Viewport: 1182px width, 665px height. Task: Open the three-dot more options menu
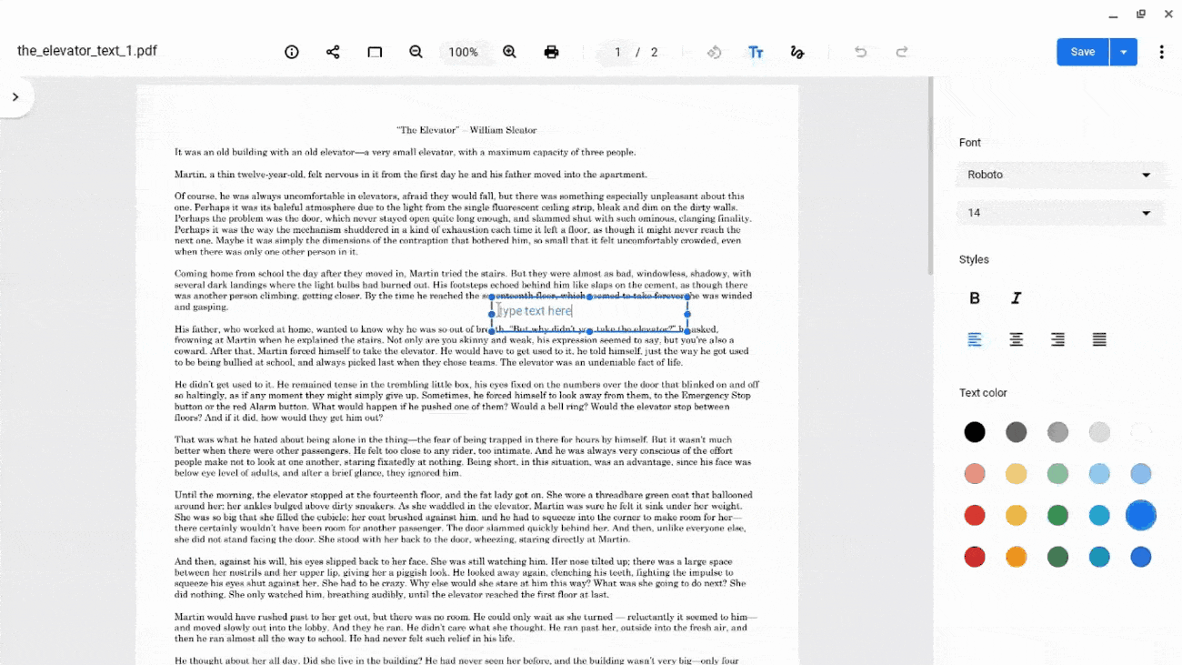pos(1161,52)
